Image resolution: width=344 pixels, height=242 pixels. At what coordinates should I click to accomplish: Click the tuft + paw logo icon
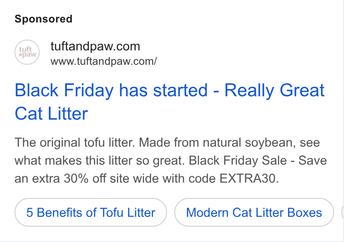pos(27,52)
